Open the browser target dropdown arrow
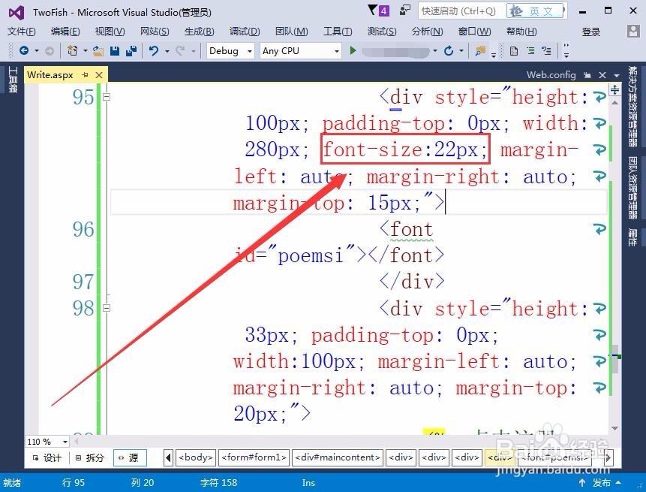Screen dimensions: 646x492 click(x=434, y=51)
